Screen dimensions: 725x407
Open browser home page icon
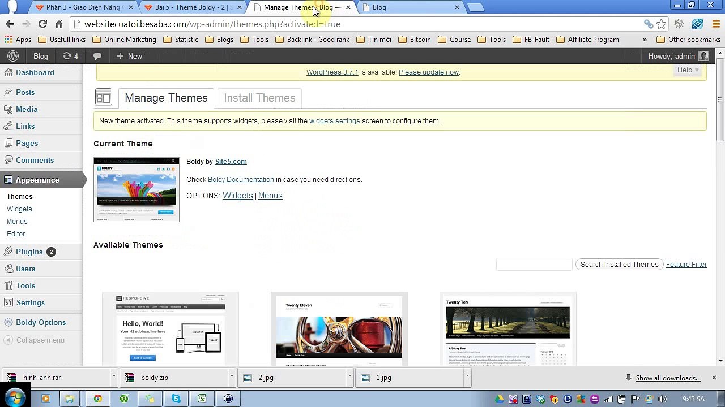[59, 24]
